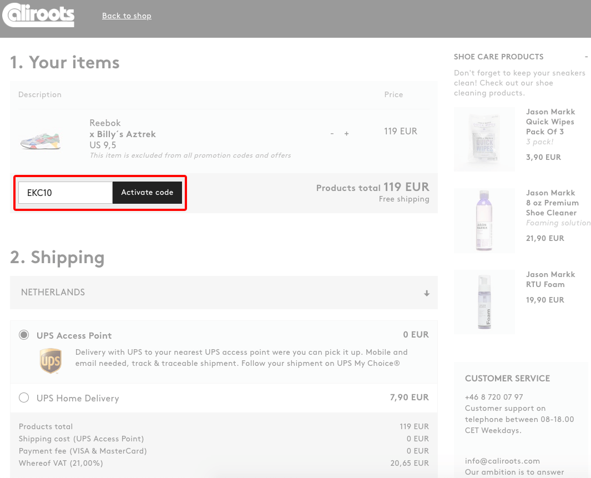Open the Netherlands country dropdown
Screen dimensions: 591x478
pyautogui.click(x=224, y=293)
